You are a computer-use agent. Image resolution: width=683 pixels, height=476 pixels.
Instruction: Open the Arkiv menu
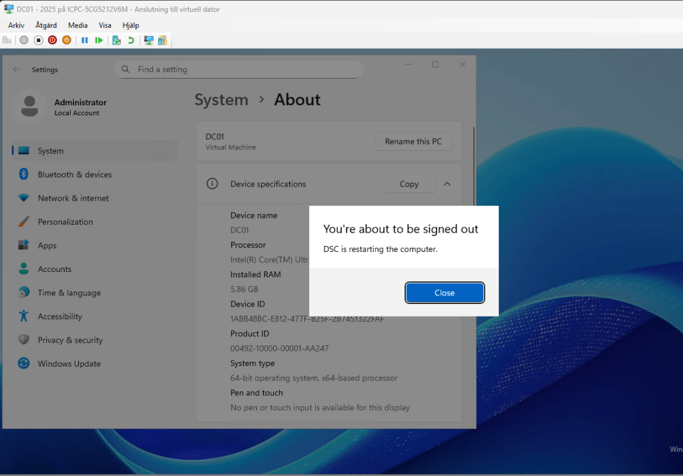pyautogui.click(x=16, y=25)
